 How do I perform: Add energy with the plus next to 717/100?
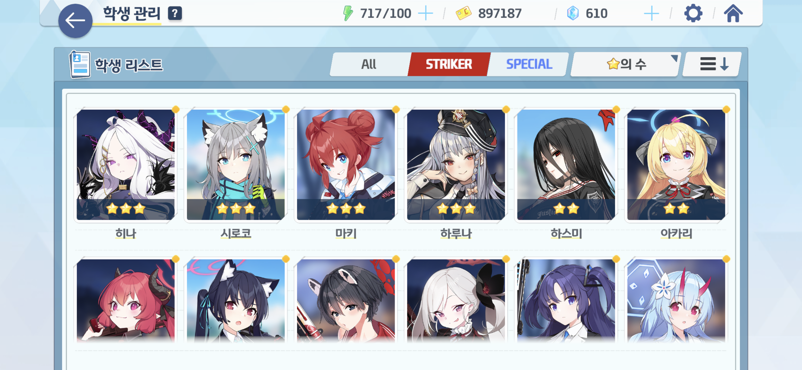click(425, 14)
